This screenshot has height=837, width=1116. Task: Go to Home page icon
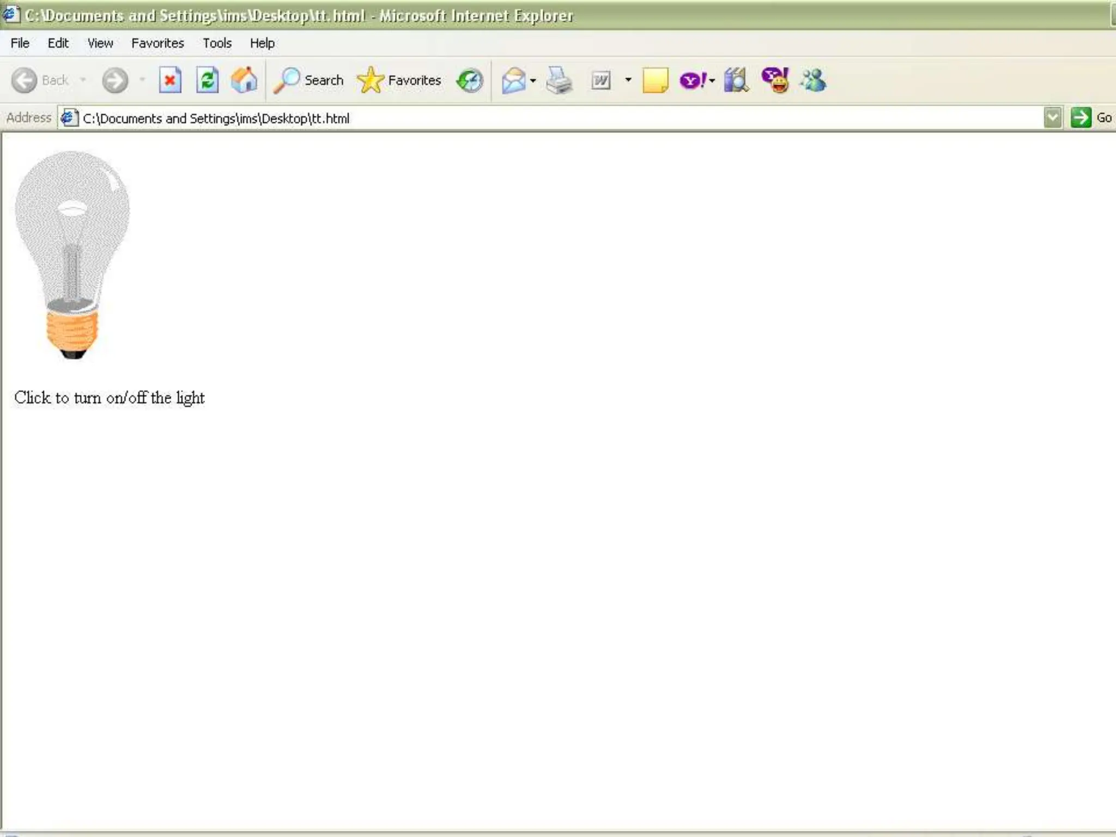tap(244, 81)
